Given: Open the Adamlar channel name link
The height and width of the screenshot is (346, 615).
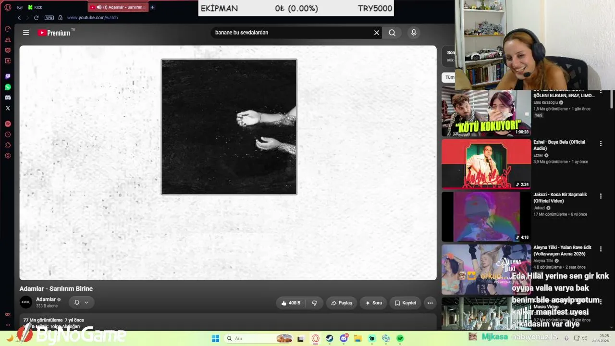Looking at the screenshot, I should (x=46, y=299).
